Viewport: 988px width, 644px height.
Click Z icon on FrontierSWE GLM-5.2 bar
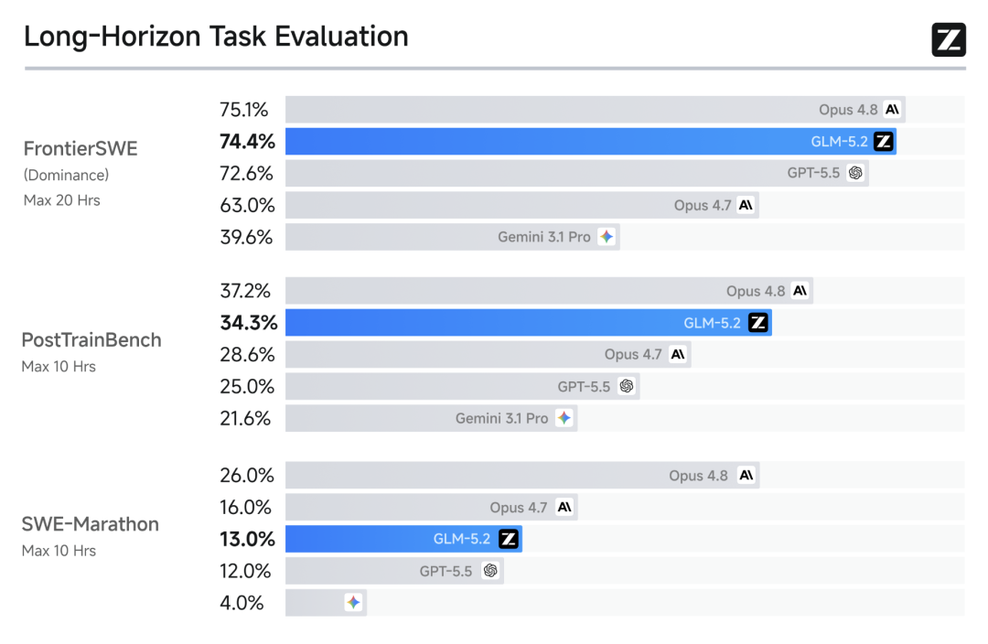point(884,141)
